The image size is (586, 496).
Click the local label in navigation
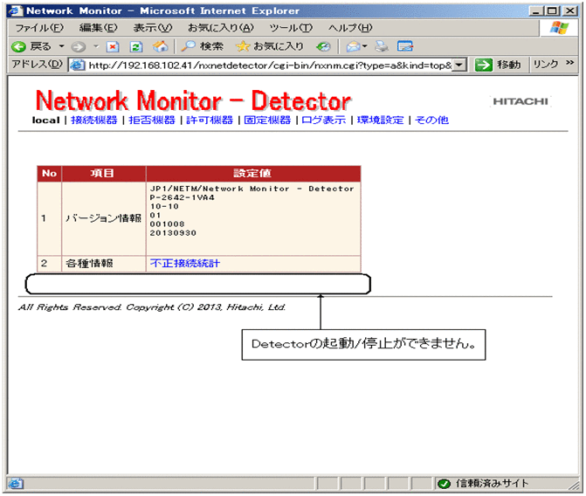coord(46,121)
